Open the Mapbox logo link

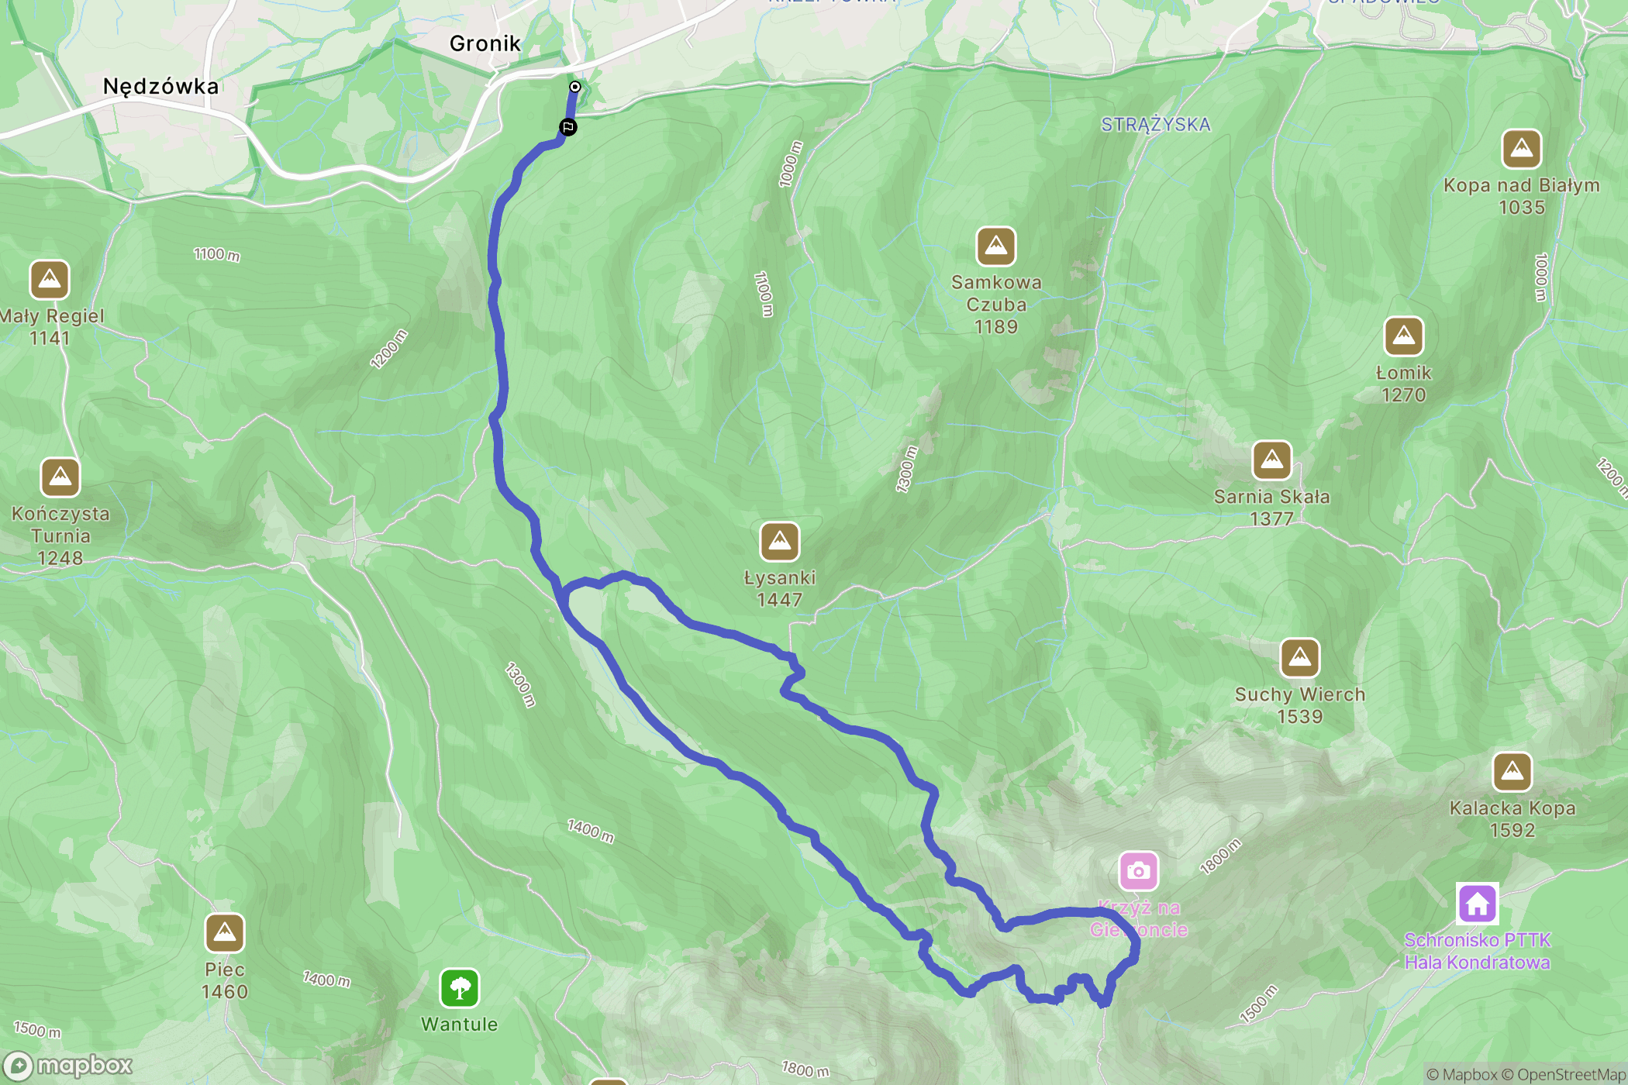68,1066
